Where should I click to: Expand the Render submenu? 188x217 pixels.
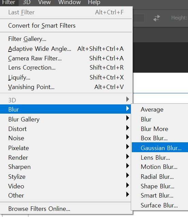pos(65,158)
